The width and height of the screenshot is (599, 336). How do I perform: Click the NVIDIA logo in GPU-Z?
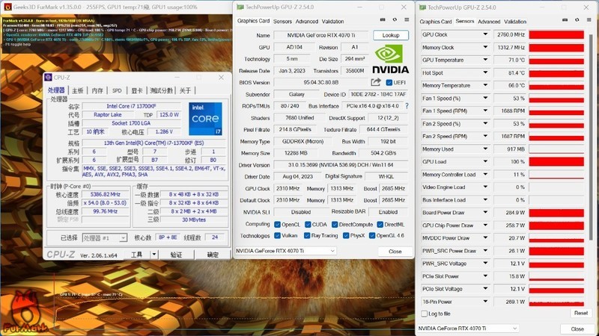[390, 58]
